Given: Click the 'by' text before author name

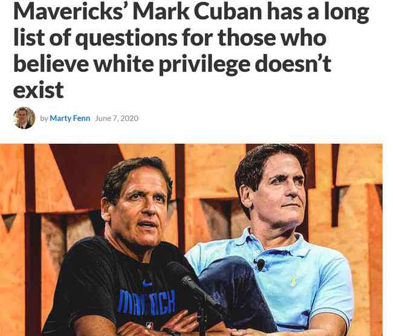Looking at the screenshot, I should click(x=44, y=118).
